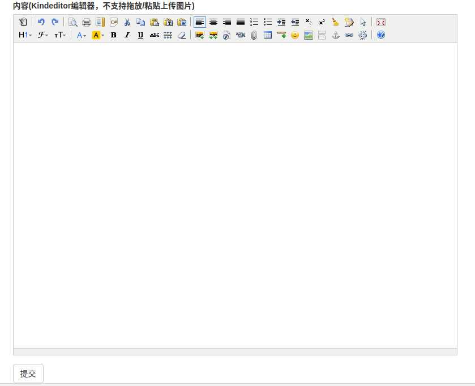Open the insert table menu
This screenshot has height=386, width=475.
[267, 35]
